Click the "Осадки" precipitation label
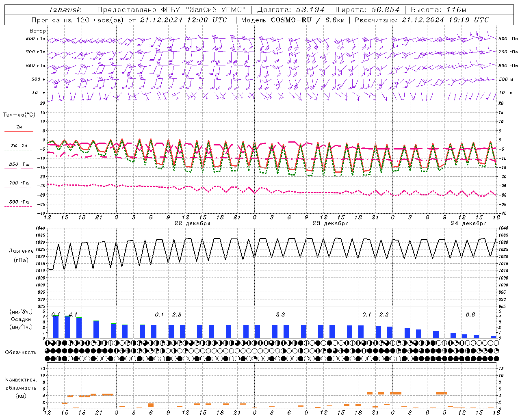Viewport: 520px width, 416px height. point(21,320)
